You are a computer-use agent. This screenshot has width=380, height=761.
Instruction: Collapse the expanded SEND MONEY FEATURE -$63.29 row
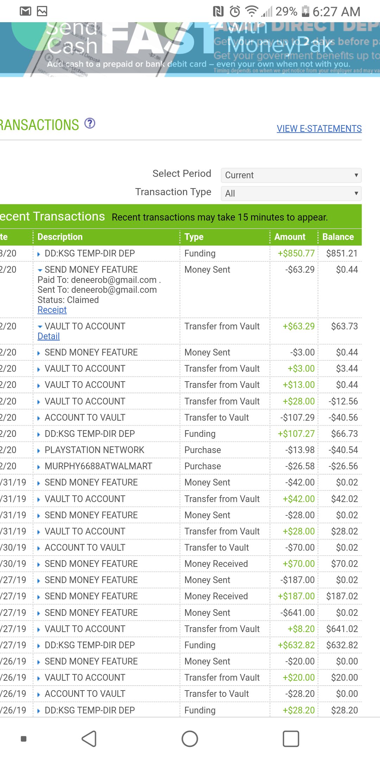(x=40, y=270)
